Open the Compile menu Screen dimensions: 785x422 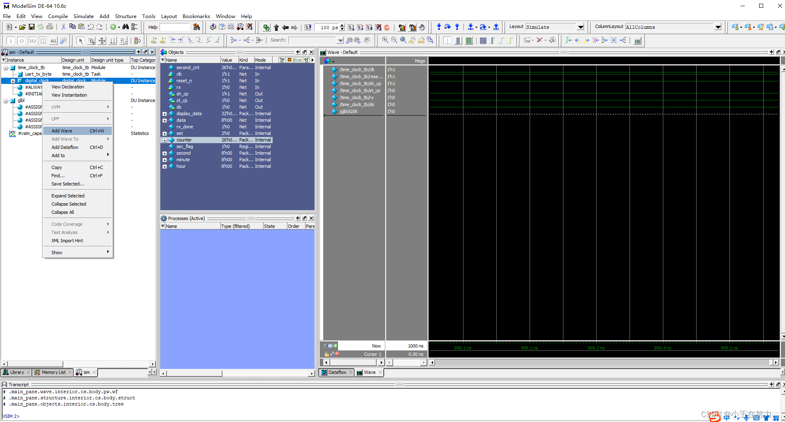tap(58, 16)
